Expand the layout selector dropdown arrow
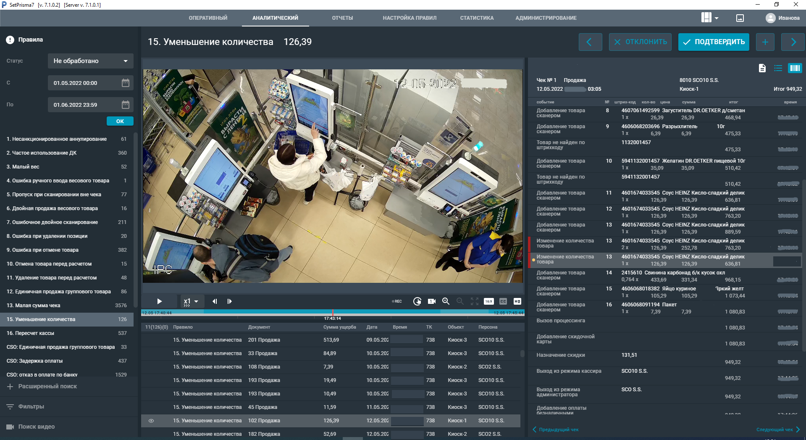This screenshot has width=806, height=440. (x=717, y=18)
